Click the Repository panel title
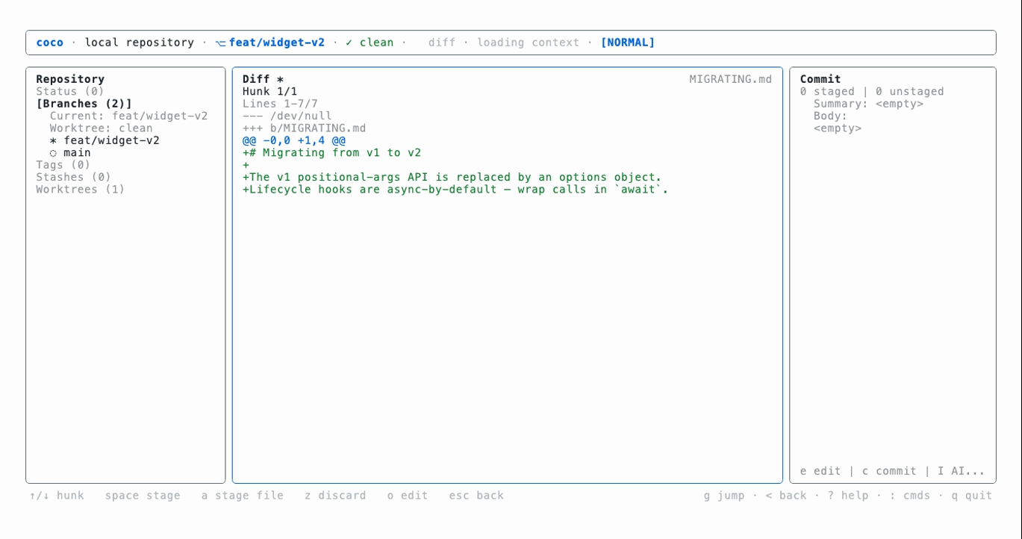The image size is (1022, 539). click(70, 79)
